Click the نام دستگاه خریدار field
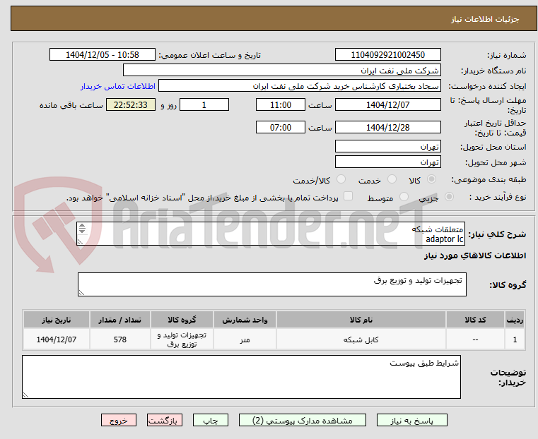This screenshot has height=439, width=538. (x=281, y=70)
